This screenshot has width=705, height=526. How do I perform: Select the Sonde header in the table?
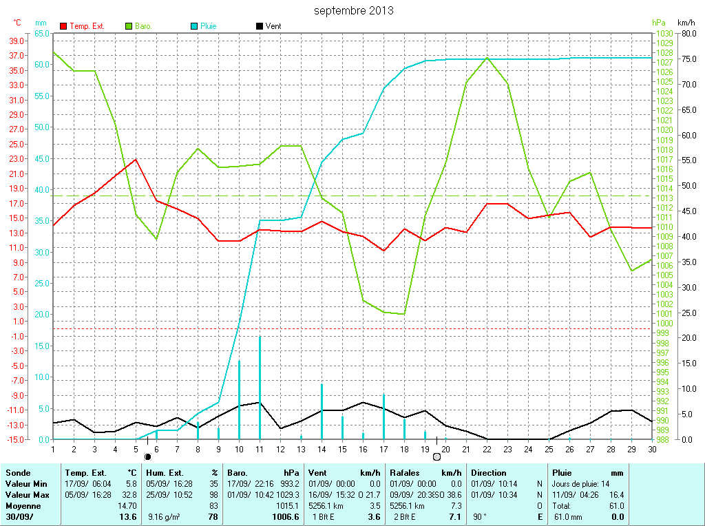point(17,473)
